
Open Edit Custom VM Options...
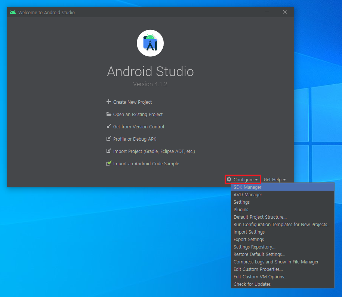click(283, 277)
